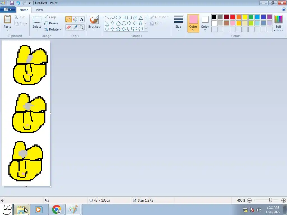The image size is (287, 215).
Task: Choose the Right arrow shape
Action: [x=129, y=23]
